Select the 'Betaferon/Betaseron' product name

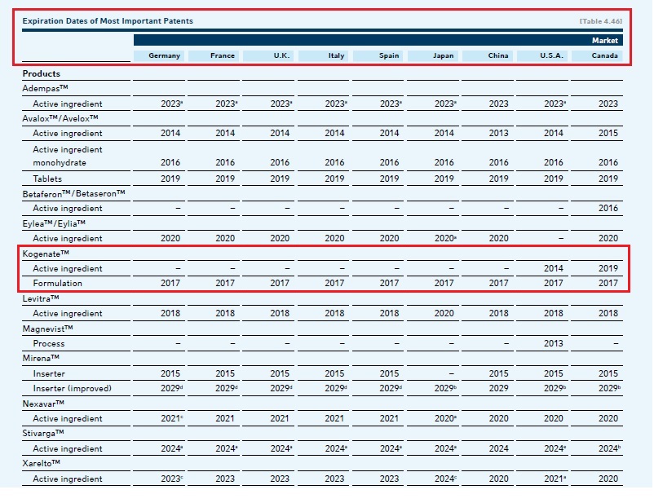[x=74, y=193]
